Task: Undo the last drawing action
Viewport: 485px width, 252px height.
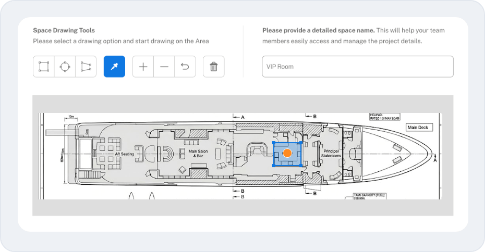Action: tap(185, 67)
